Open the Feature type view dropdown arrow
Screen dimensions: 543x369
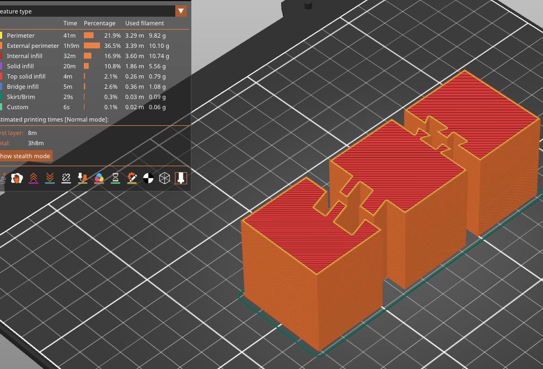tap(181, 11)
